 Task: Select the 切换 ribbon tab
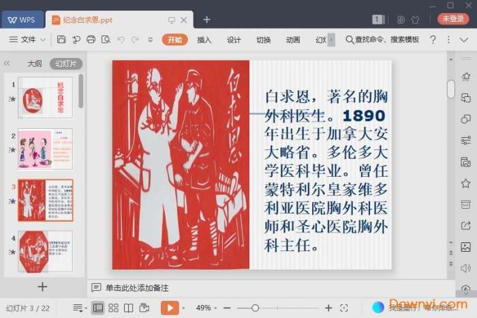[264, 40]
